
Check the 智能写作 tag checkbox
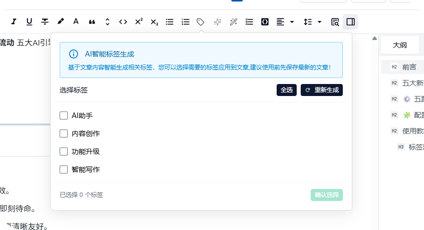tap(64, 169)
